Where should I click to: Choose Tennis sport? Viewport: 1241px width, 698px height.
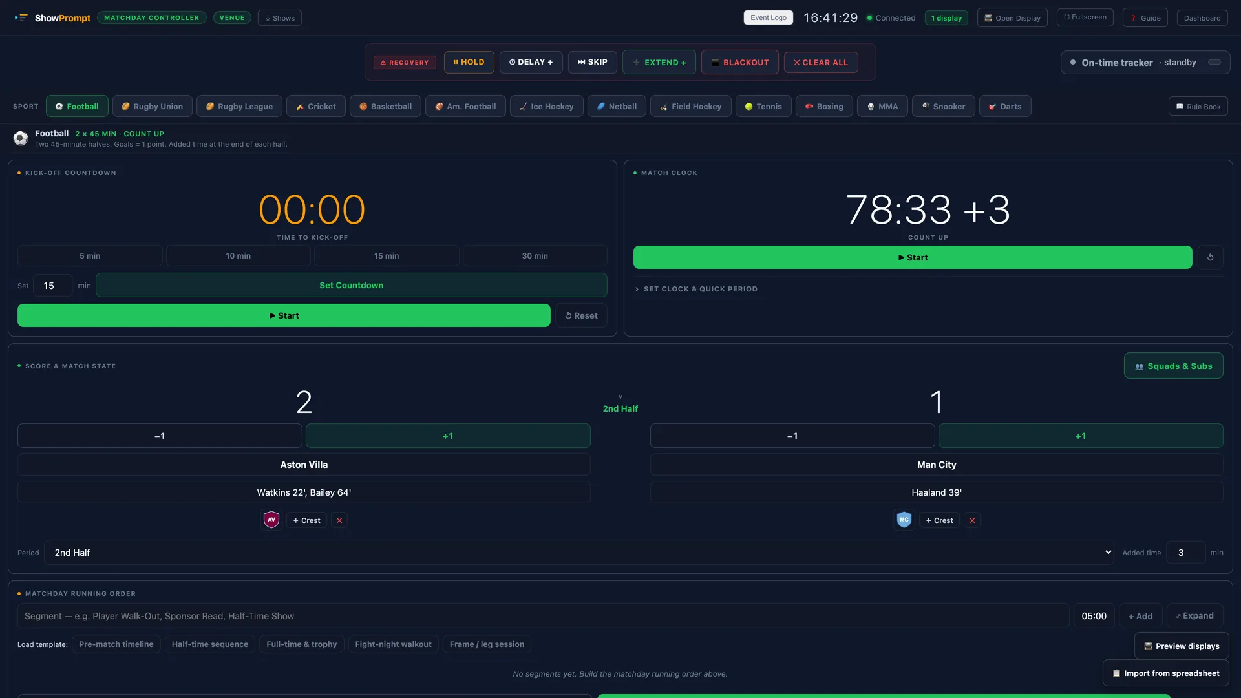click(x=763, y=107)
